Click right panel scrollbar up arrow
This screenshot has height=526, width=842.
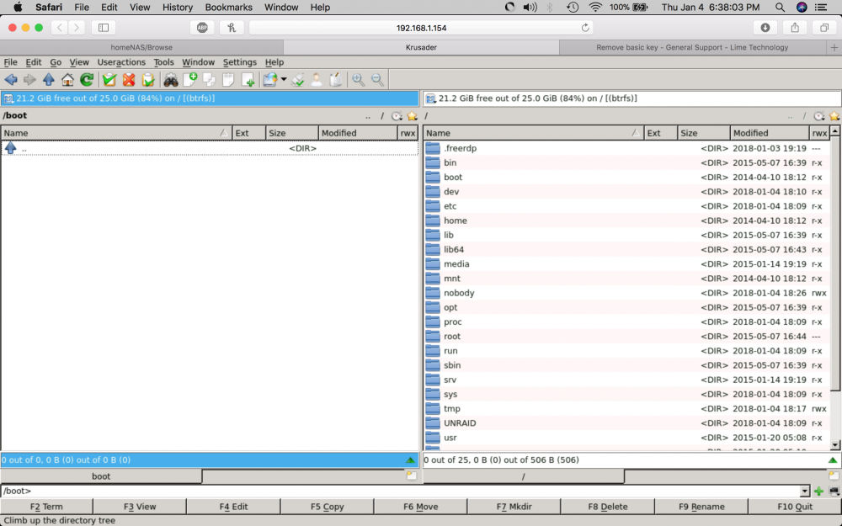tap(835, 131)
